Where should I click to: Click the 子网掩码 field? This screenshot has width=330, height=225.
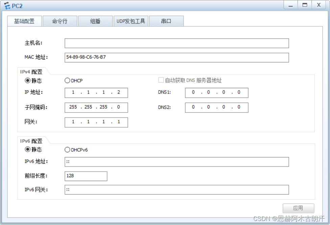coord(96,107)
